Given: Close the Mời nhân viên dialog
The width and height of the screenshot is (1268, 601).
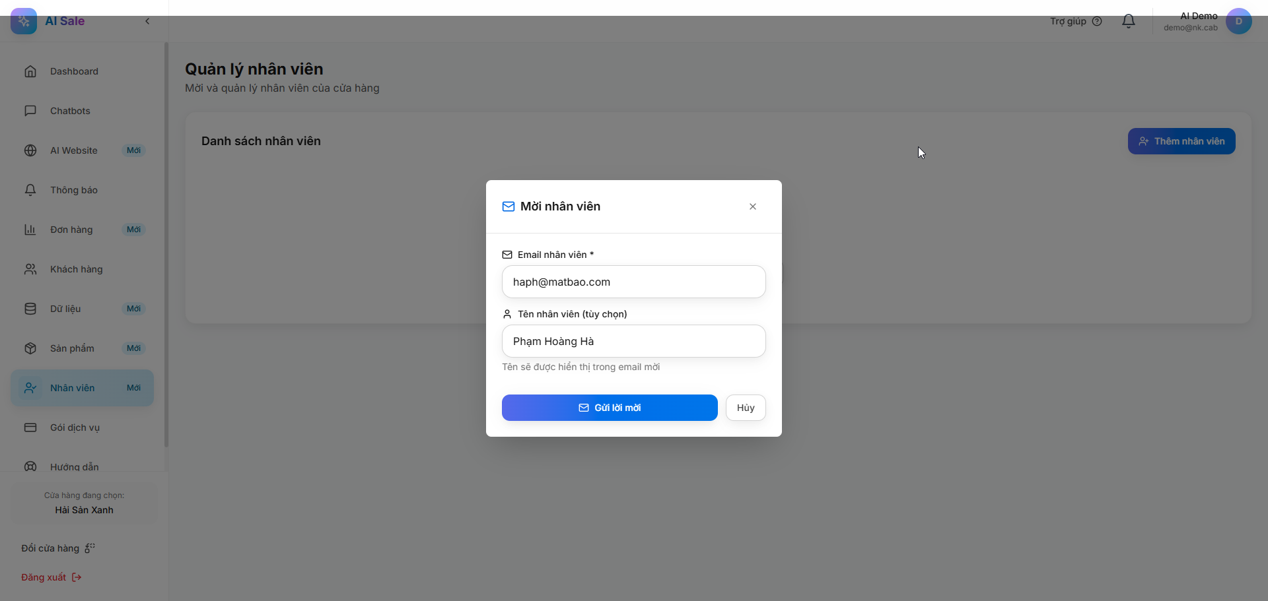Looking at the screenshot, I should coord(753,206).
